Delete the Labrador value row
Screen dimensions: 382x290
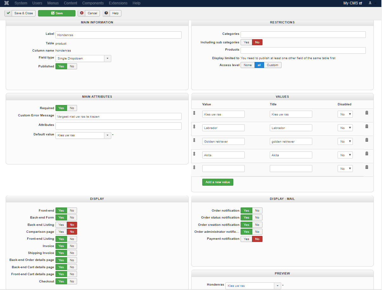coord(367,126)
